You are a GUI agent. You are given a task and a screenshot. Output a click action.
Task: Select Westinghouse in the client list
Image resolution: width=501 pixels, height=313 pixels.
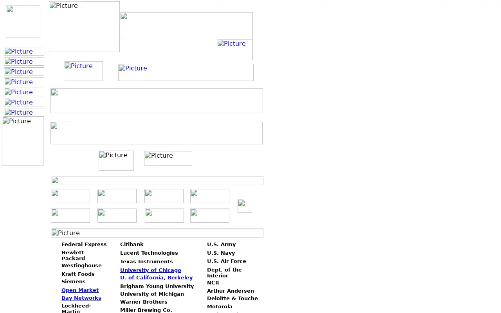tap(81, 266)
